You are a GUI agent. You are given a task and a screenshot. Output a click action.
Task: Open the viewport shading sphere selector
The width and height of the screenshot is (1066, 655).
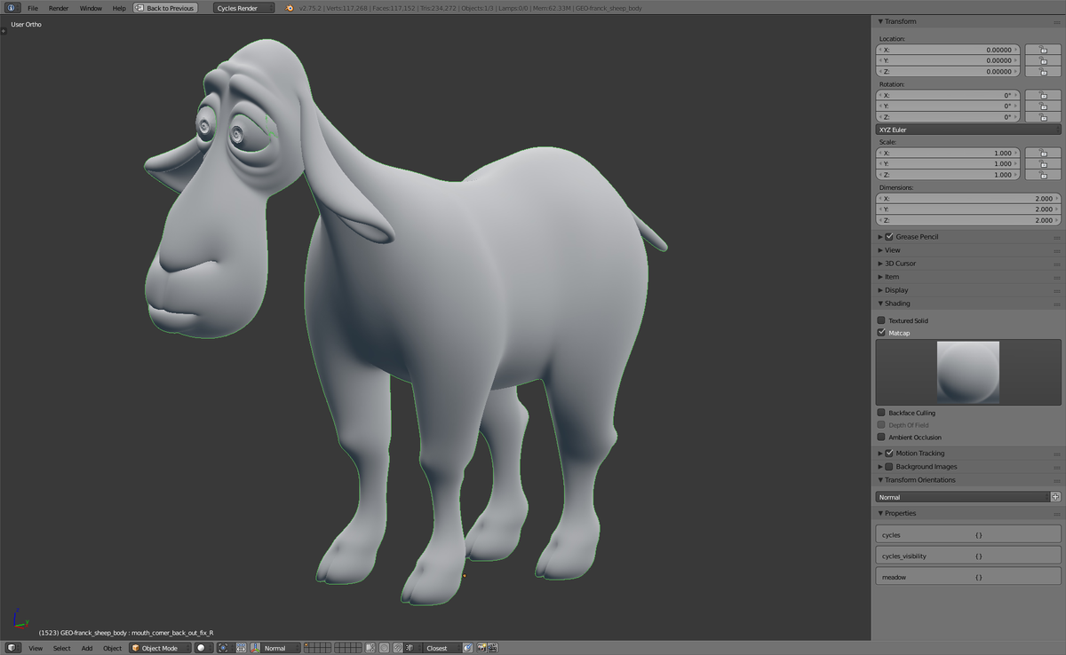point(203,648)
